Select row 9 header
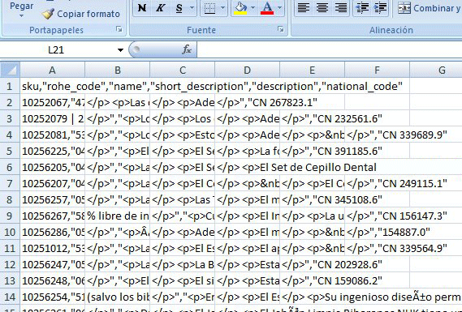This screenshot has height=312, width=462. click(x=10, y=216)
